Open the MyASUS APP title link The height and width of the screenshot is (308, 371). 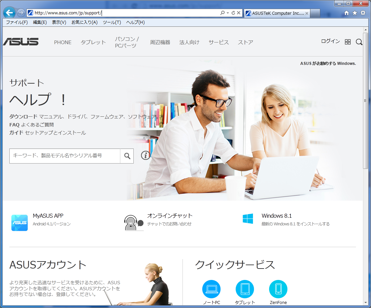[x=48, y=216]
